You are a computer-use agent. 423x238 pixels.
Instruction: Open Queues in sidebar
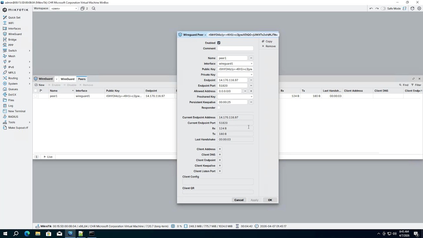tap(13, 89)
